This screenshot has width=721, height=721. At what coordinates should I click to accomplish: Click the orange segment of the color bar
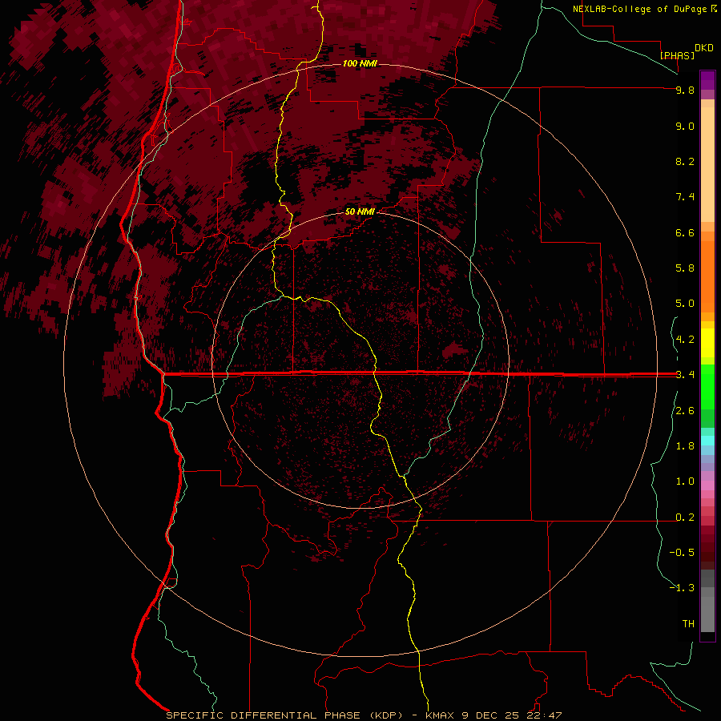point(707,276)
